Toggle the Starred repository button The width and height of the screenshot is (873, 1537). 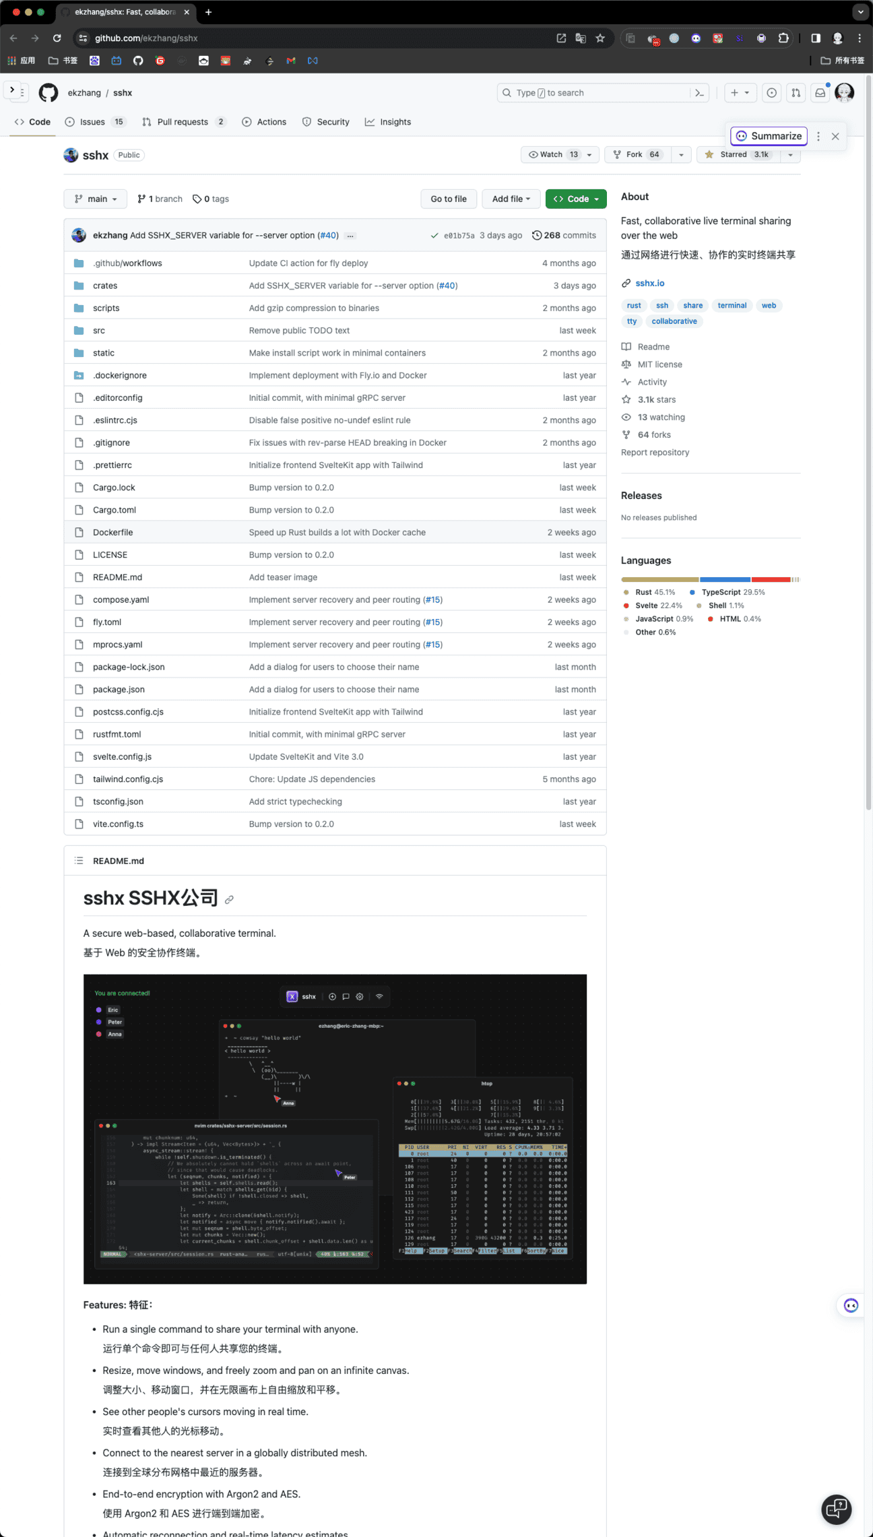click(x=738, y=155)
